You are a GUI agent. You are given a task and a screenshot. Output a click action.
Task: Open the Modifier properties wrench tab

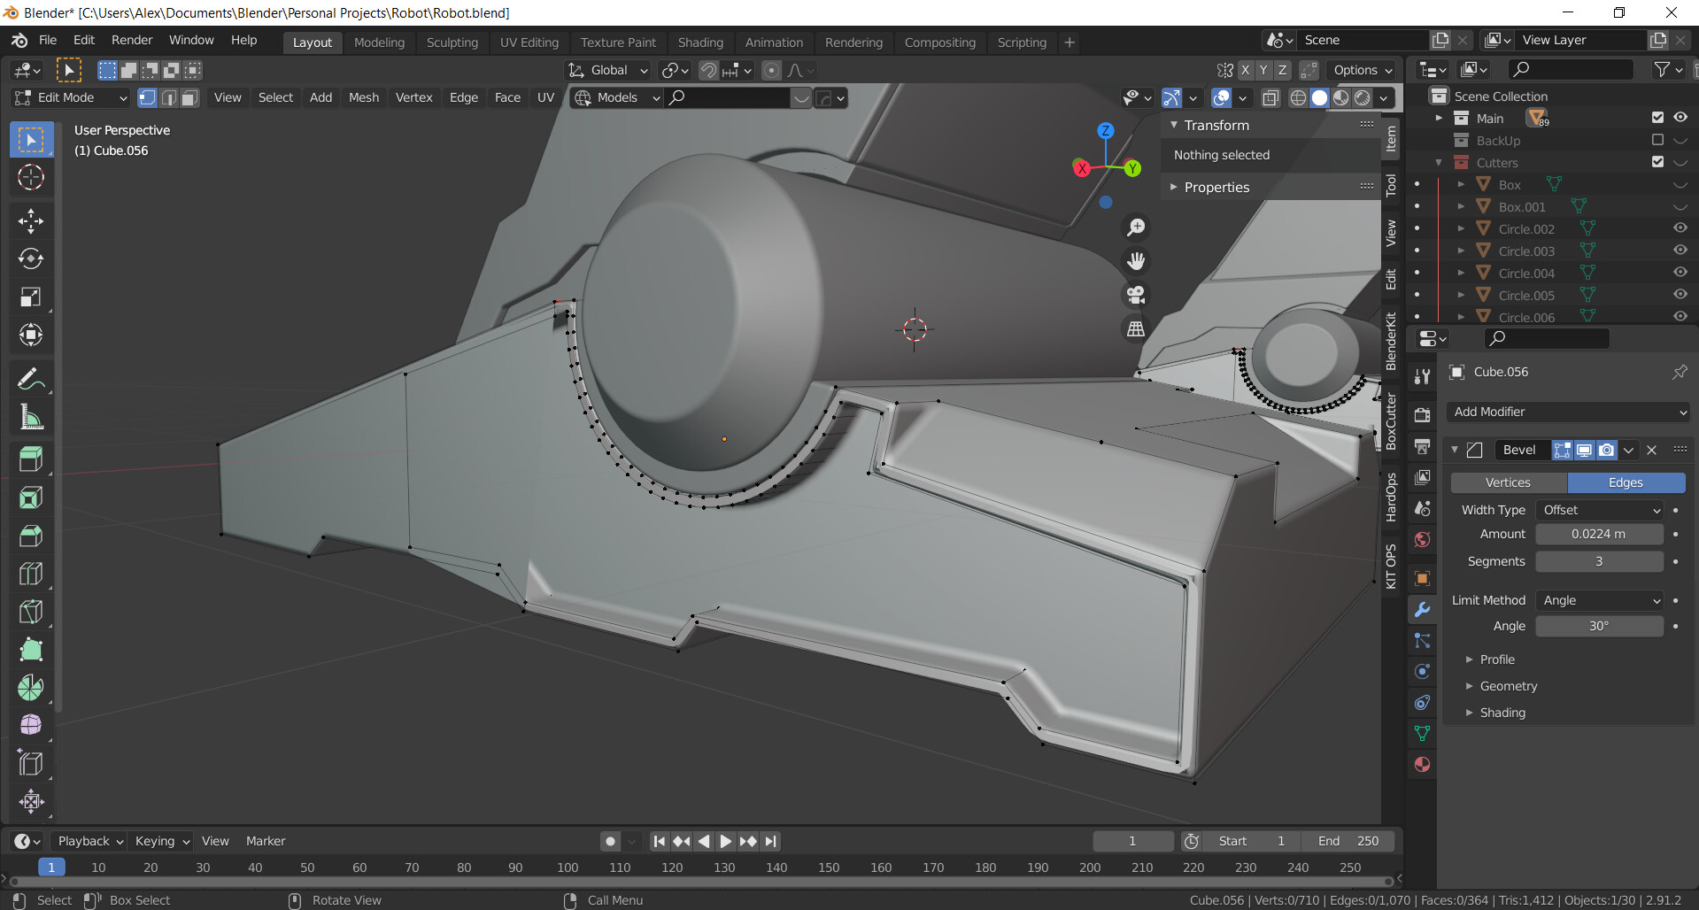point(1422,610)
